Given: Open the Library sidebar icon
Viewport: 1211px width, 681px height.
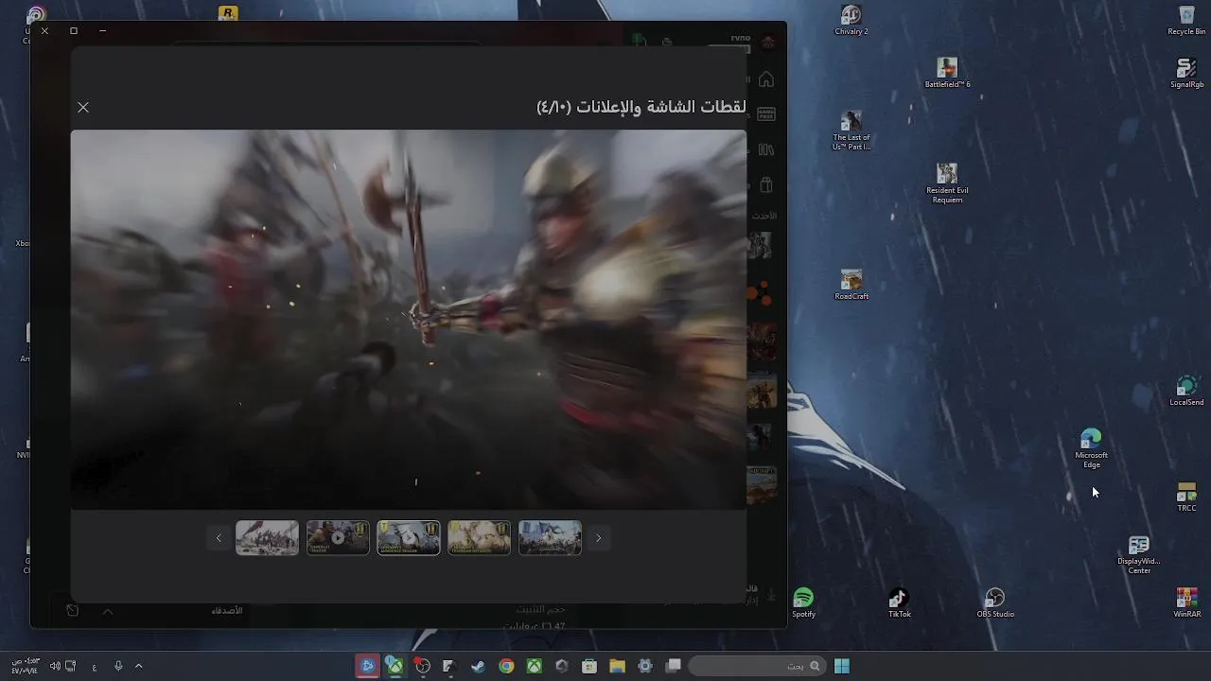Looking at the screenshot, I should [766, 149].
